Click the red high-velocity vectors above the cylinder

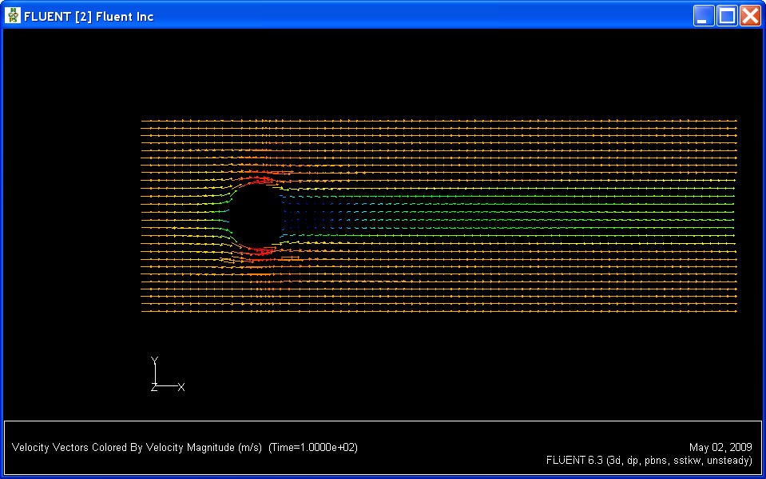pyautogui.click(x=260, y=178)
